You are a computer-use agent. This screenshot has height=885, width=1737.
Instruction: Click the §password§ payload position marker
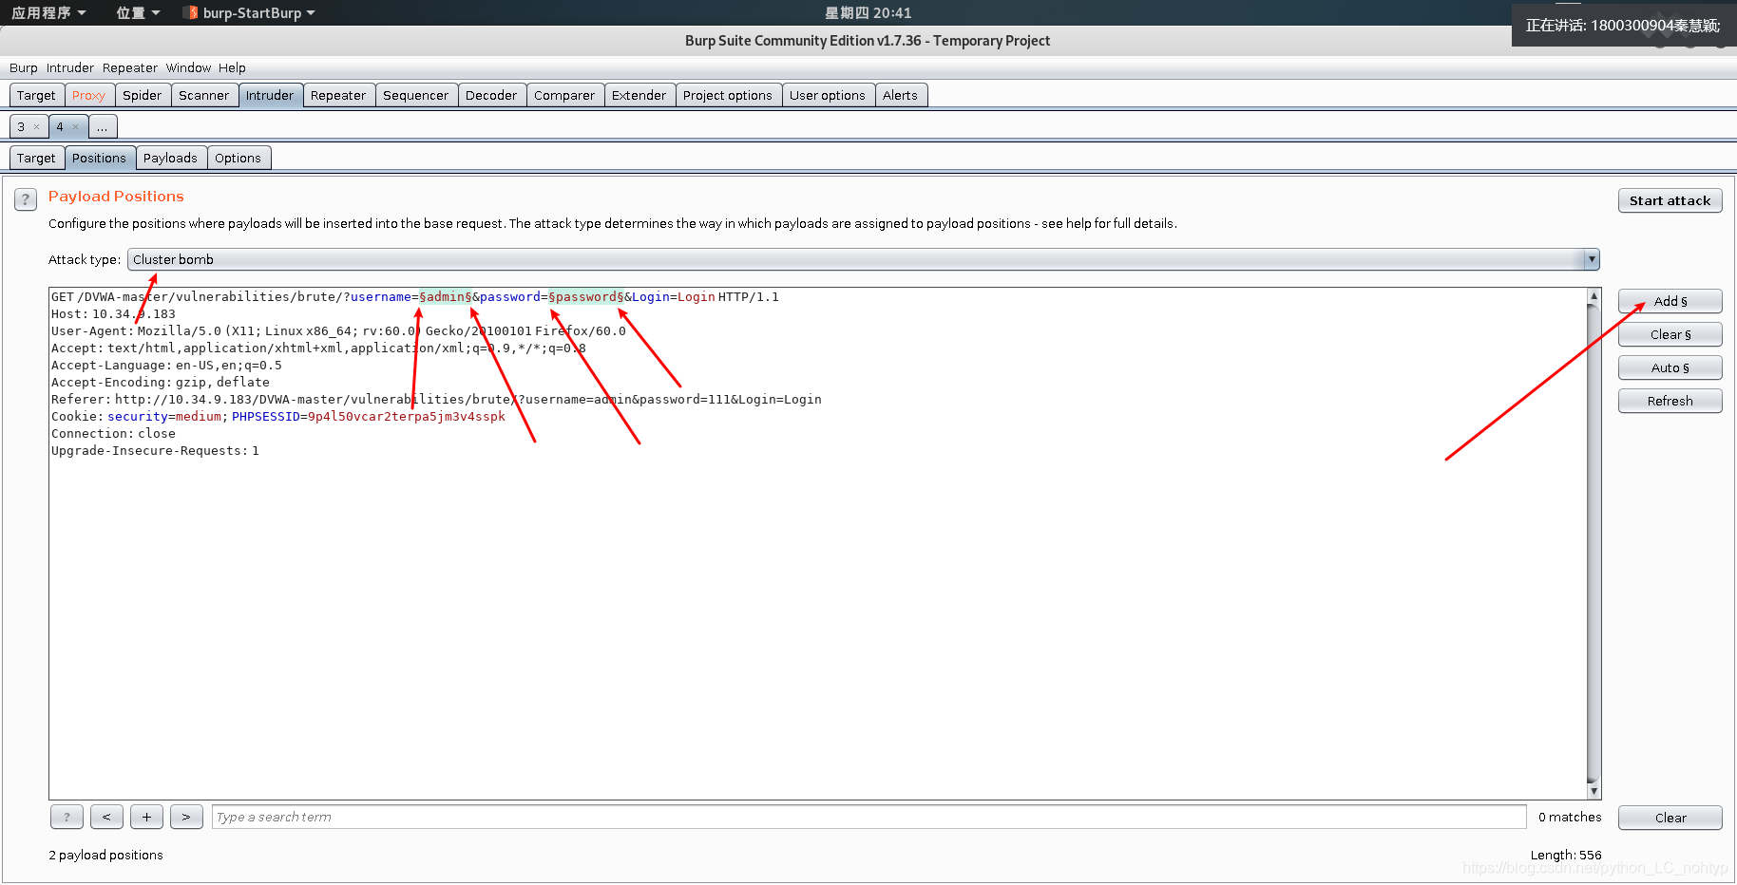coord(586,297)
